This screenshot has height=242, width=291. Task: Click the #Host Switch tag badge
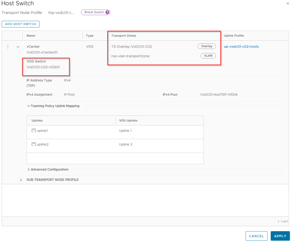[x=95, y=12]
